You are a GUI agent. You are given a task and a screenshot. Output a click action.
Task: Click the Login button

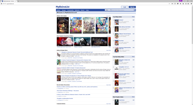point(125,7)
